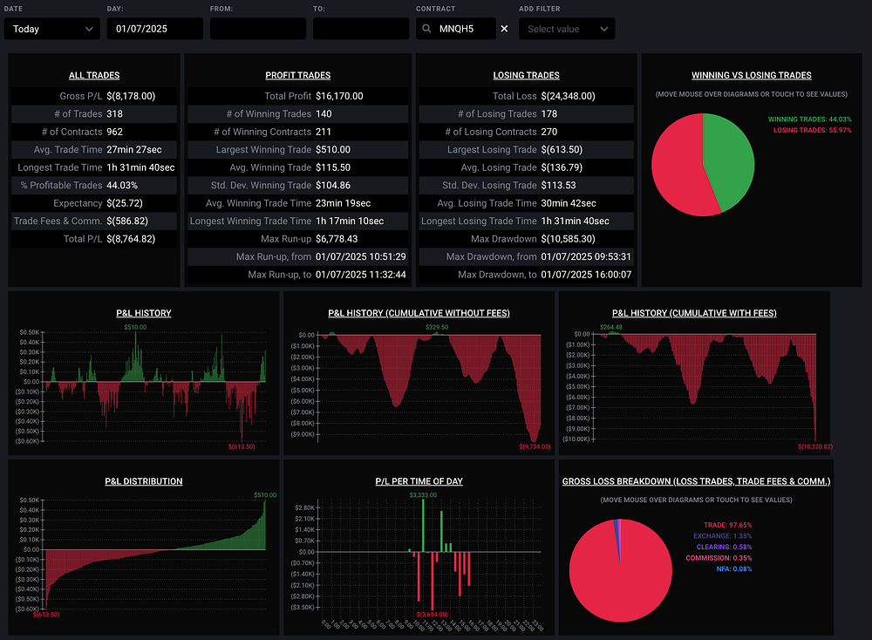The image size is (872, 640).
Task: Click the P&L Distribution chart title
Action: pos(144,481)
